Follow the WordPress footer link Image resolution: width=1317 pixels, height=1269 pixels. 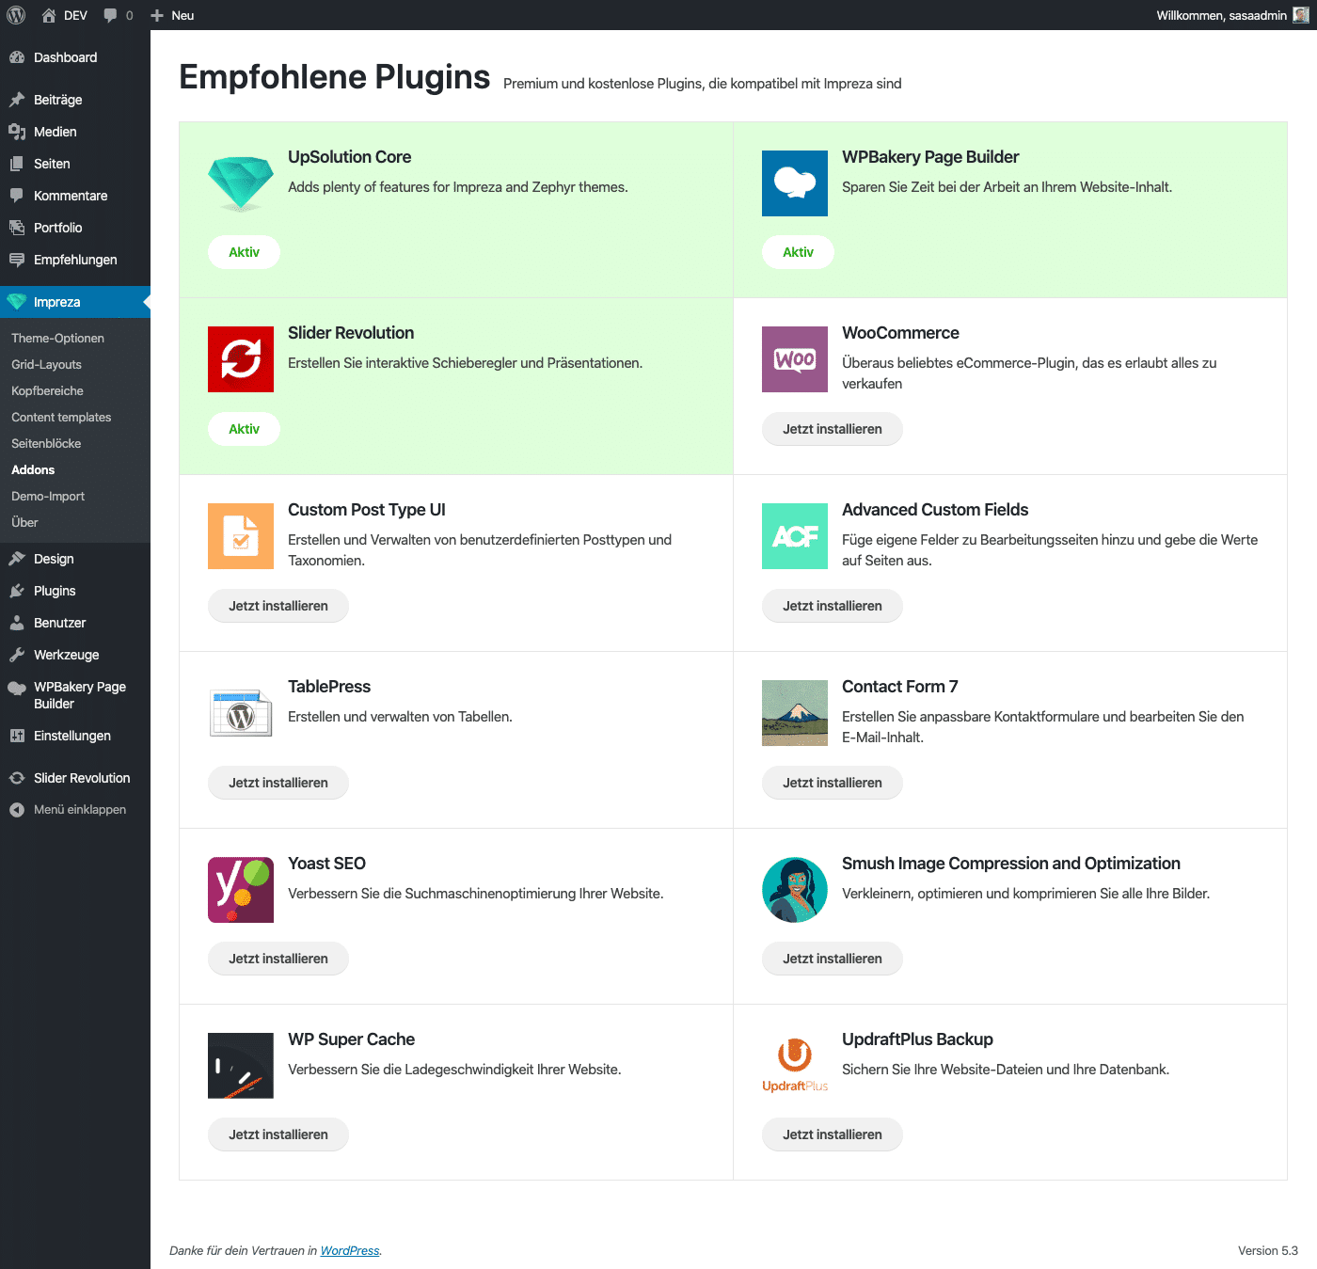point(350,1251)
